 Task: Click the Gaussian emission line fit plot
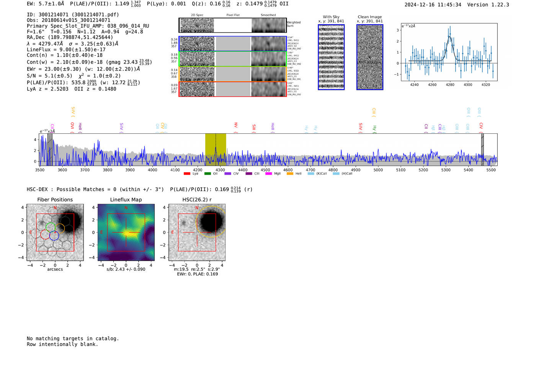pyautogui.click(x=449, y=52)
